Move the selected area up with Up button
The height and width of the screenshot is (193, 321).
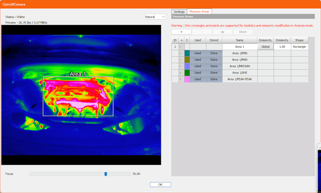(x=222, y=32)
